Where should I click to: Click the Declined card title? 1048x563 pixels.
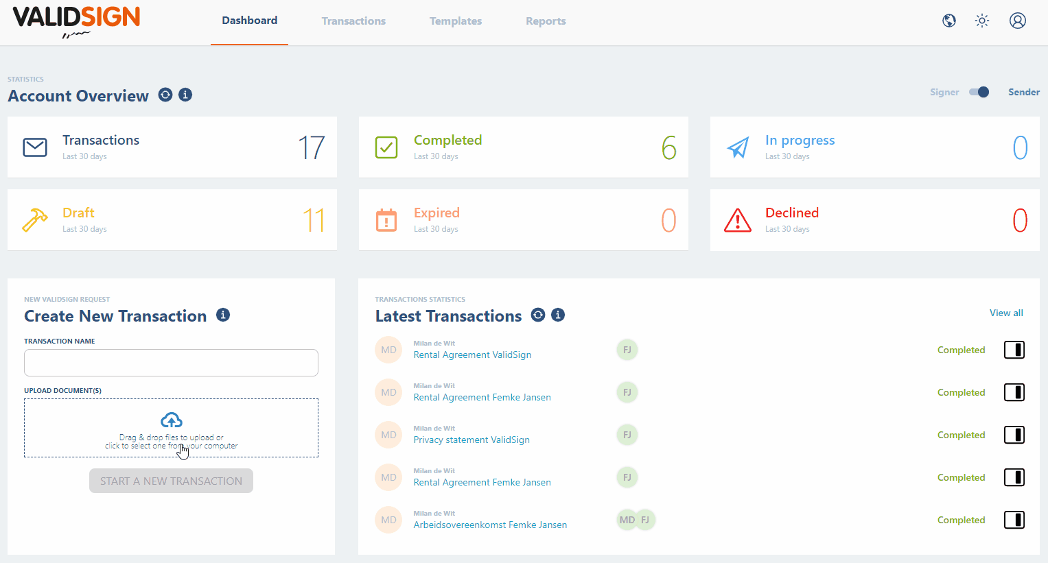(x=792, y=213)
